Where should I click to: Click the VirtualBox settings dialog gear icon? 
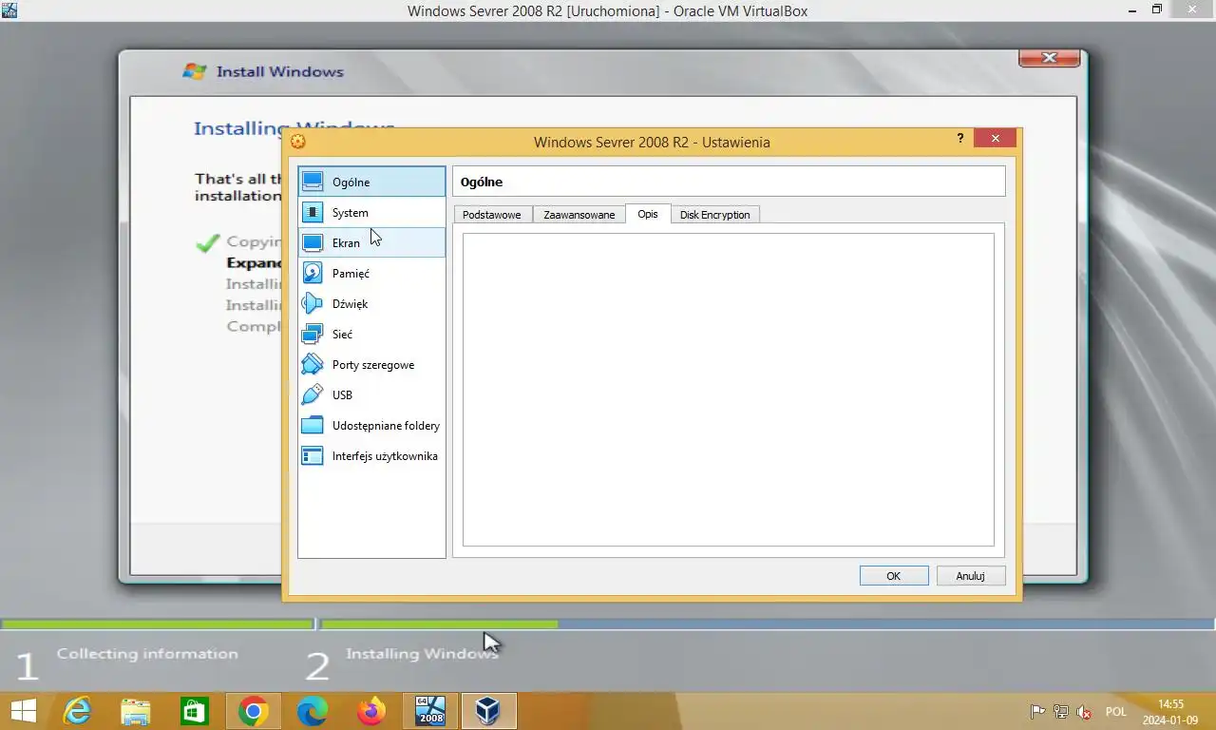(298, 142)
